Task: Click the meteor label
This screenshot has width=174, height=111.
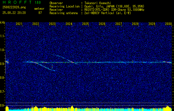Action: coord(39,9)
